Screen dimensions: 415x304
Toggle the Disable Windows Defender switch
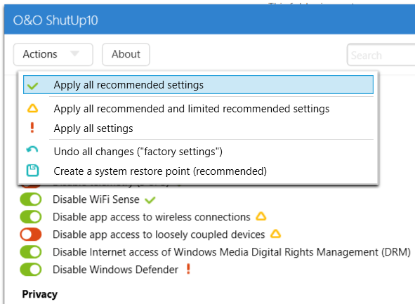tap(31, 270)
